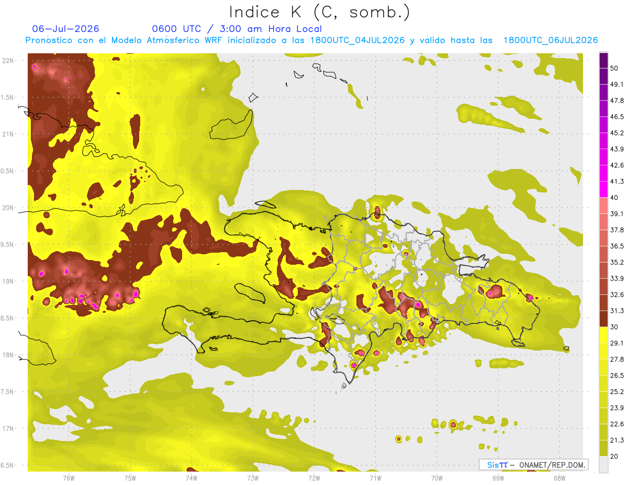The width and height of the screenshot is (628, 485).
Task: Click the '45.2' color scale value
Action: (x=616, y=133)
